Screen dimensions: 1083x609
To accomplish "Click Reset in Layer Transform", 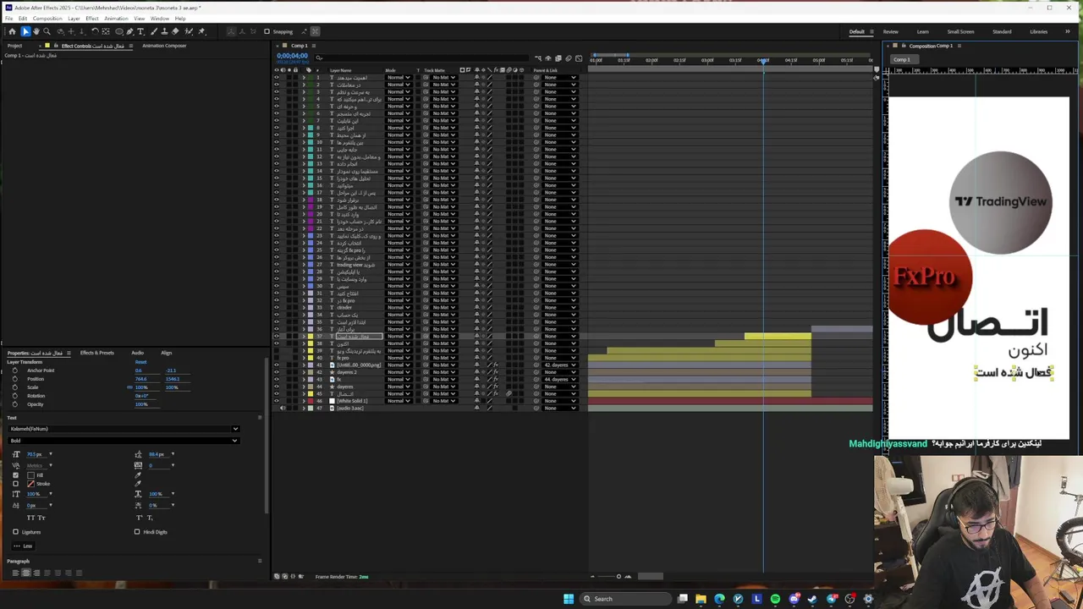I will click(x=140, y=362).
